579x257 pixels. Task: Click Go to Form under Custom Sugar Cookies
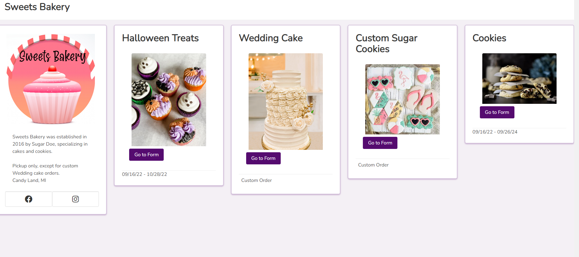[x=380, y=143]
